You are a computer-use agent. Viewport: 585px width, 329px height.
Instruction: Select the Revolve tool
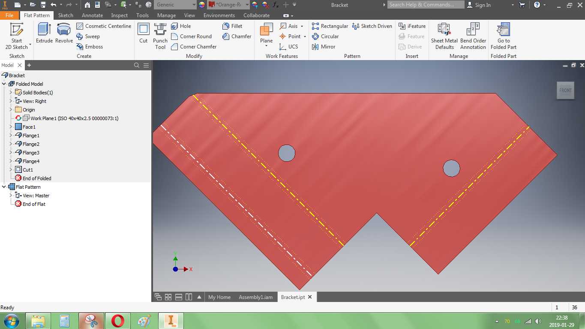tap(64, 33)
